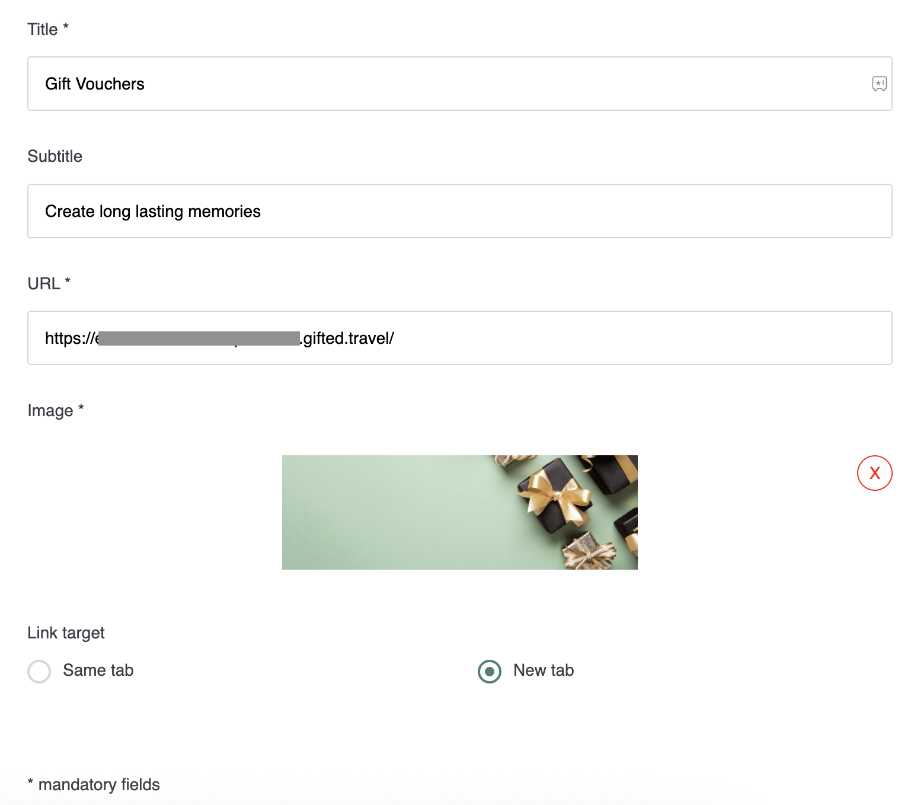The image size is (914, 805).
Task: Click the mandatory fields footnote
Action: [x=94, y=785]
